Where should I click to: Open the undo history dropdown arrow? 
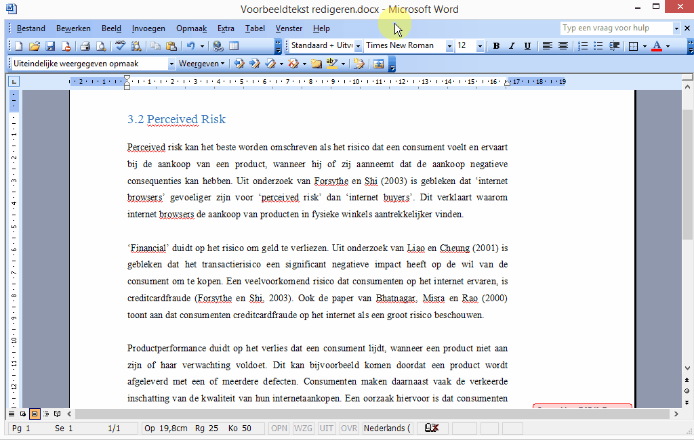202,46
